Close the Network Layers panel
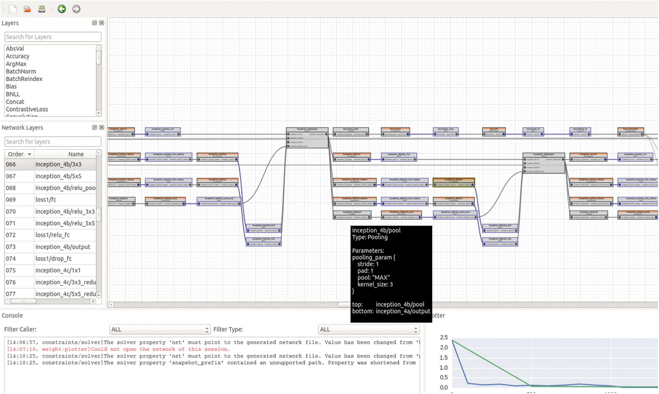659x394 pixels. [x=101, y=128]
